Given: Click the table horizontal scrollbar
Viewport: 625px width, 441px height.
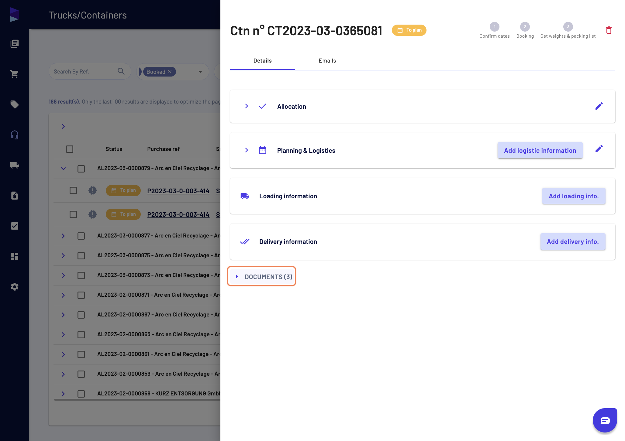Looking at the screenshot, I should coord(137,400).
